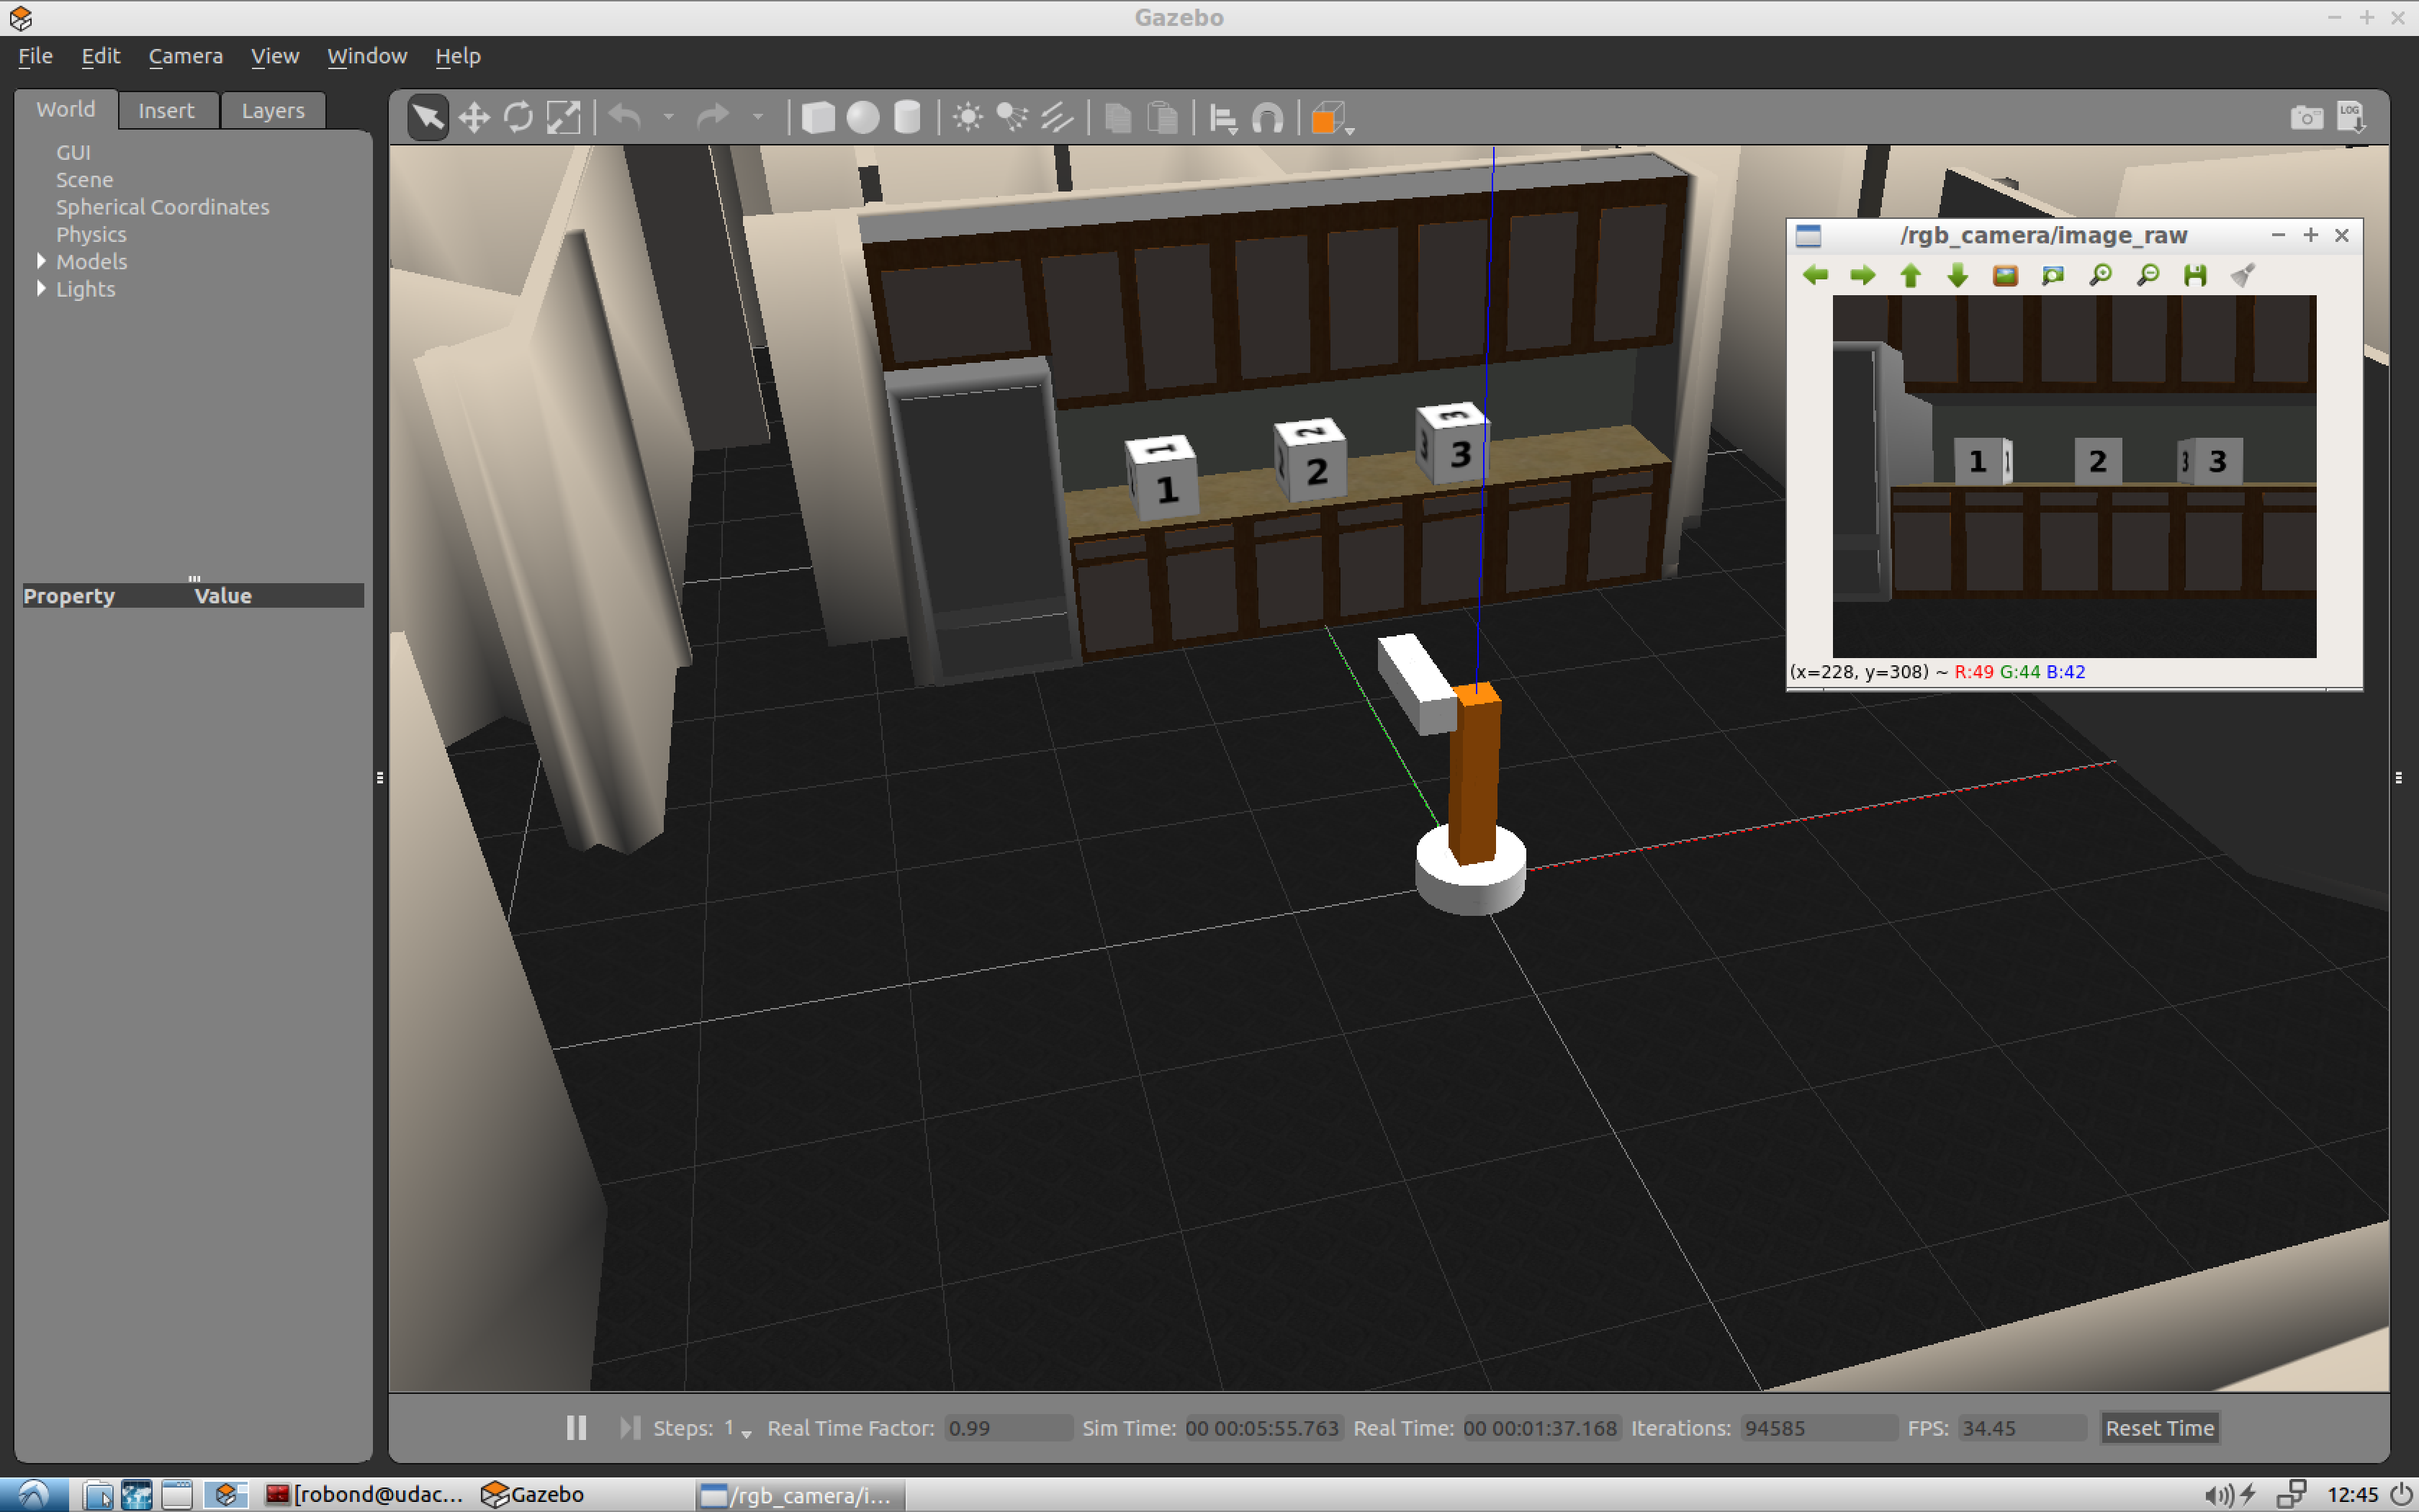Add a point light

pyautogui.click(x=967, y=118)
